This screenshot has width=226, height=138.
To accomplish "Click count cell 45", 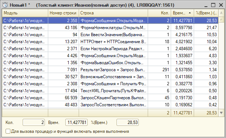I will click(160, 98).
